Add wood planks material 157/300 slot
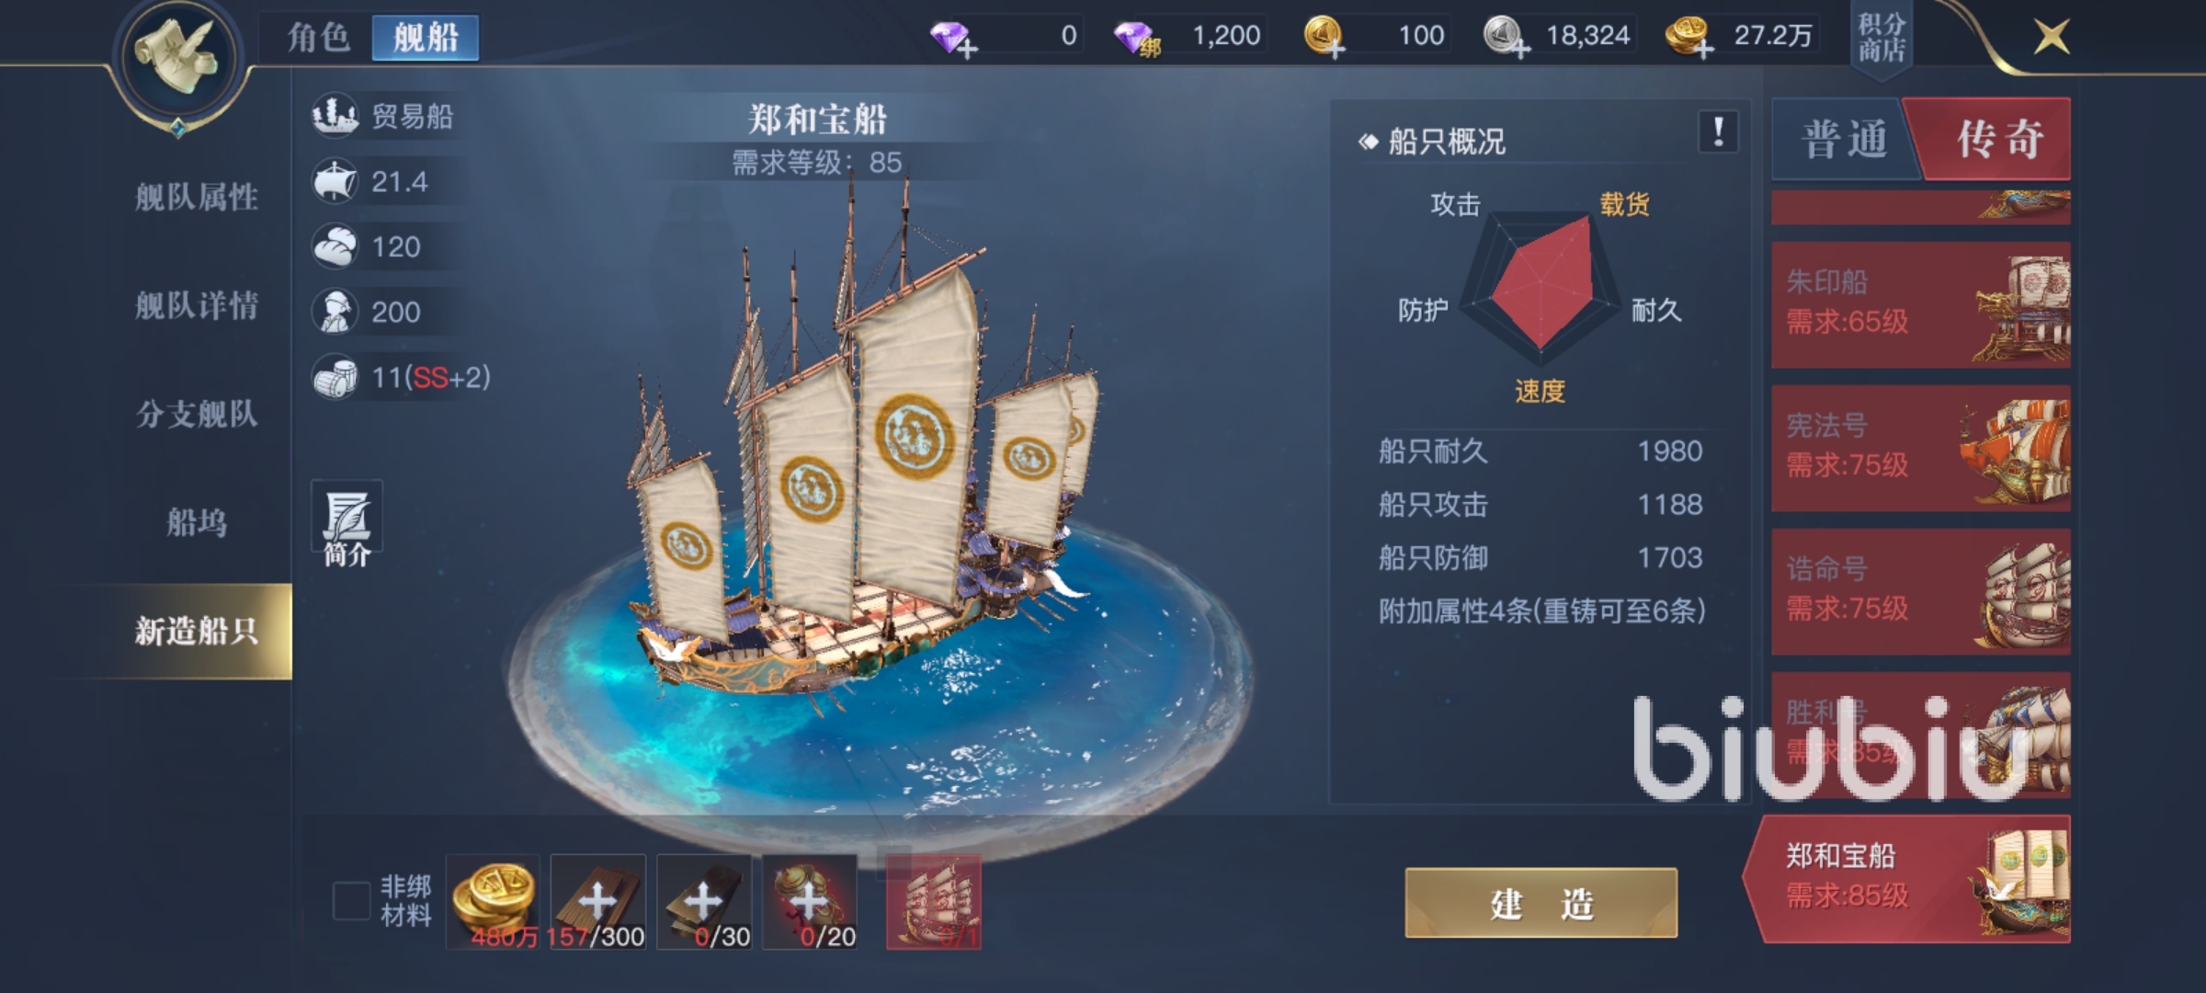This screenshot has height=993, width=2206. (x=598, y=902)
